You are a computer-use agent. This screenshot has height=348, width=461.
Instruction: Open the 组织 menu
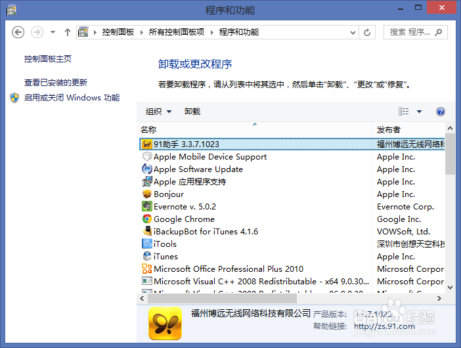[158, 112]
